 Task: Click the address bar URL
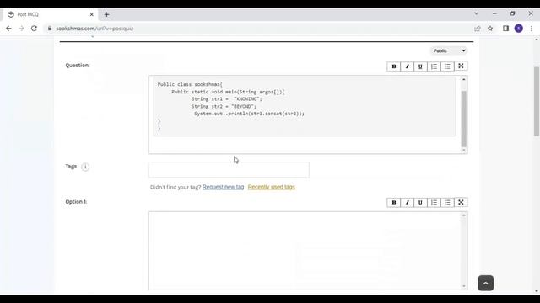94,29
